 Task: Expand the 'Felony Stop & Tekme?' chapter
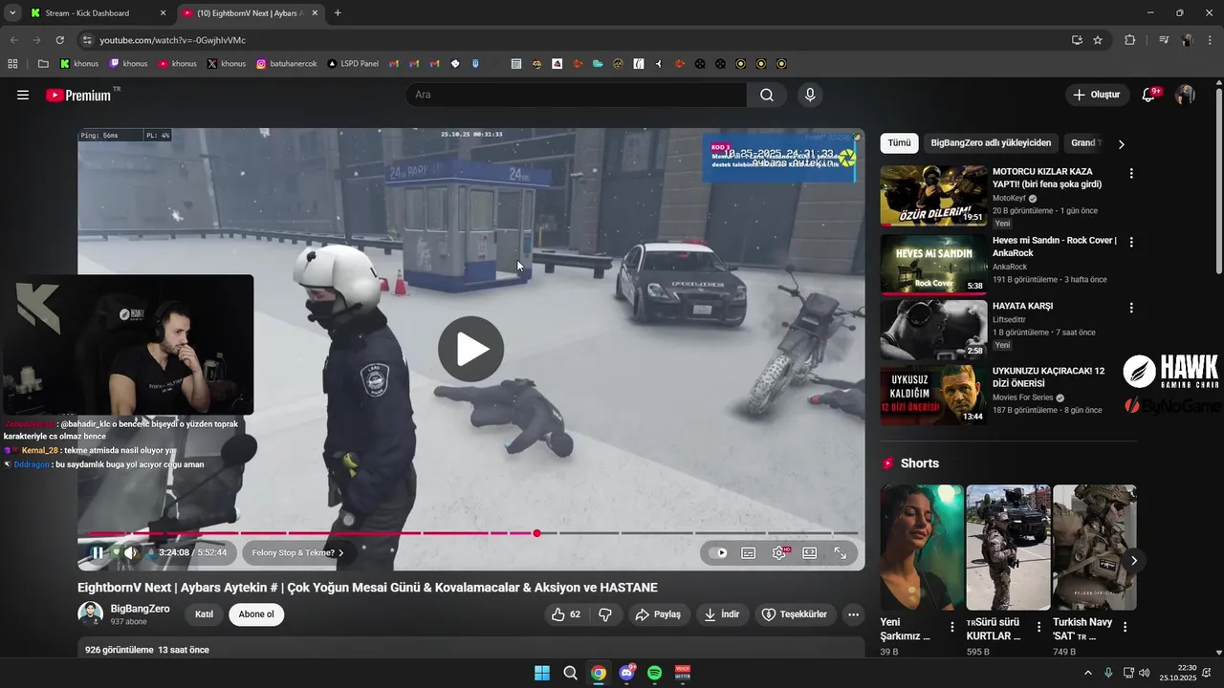[x=298, y=552]
